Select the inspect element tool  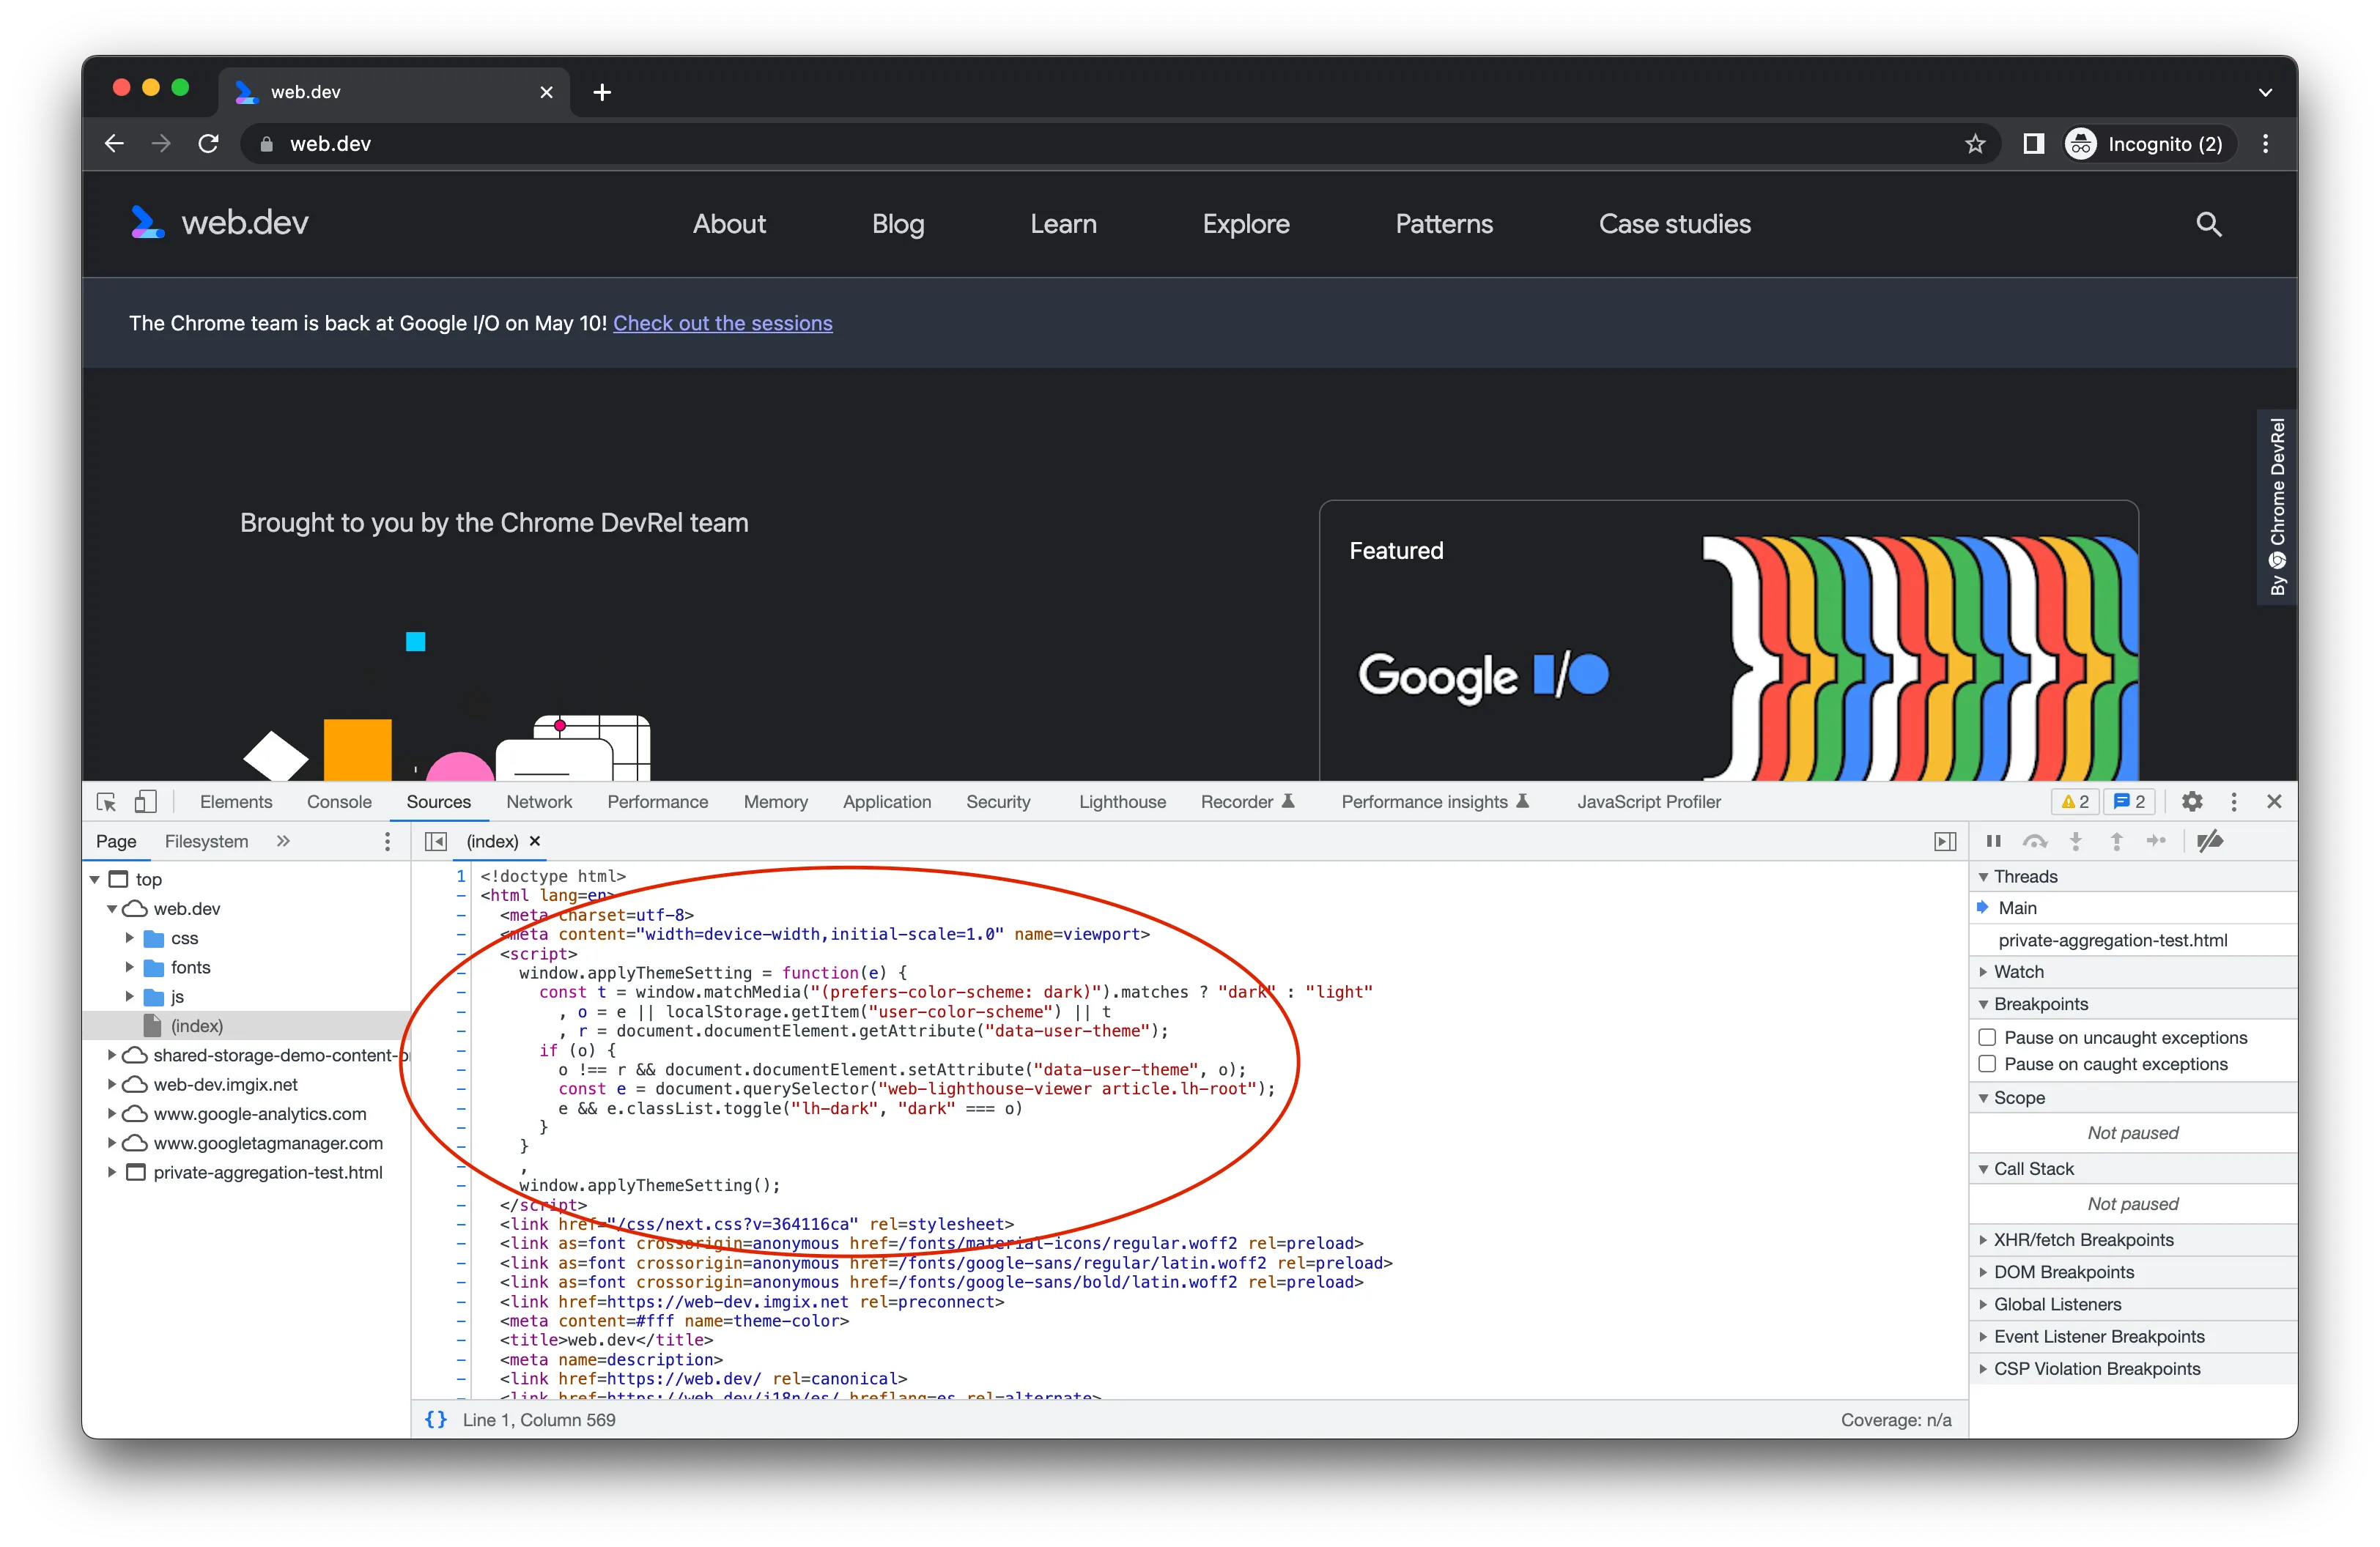pos(106,801)
